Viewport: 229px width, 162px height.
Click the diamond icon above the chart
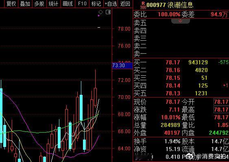coord(100,12)
